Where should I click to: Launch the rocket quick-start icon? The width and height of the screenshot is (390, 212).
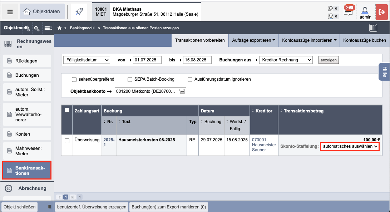79,12
